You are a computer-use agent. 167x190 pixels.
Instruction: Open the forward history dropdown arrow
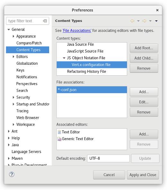click(x=150, y=21)
